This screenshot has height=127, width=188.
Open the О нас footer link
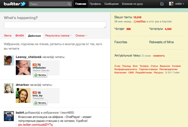117,66
